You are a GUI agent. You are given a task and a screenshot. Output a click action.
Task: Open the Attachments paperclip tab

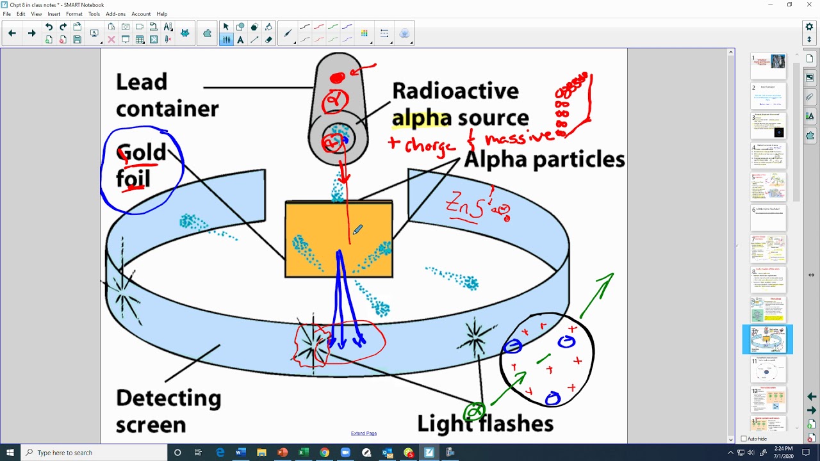810,97
